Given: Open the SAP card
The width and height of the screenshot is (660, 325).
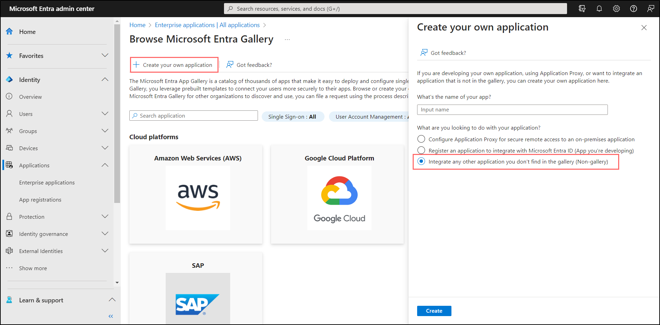Looking at the screenshot, I should pyautogui.click(x=196, y=288).
